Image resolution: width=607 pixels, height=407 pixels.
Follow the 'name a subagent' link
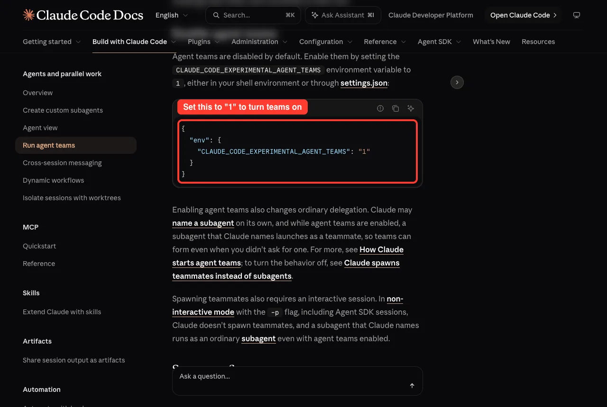click(203, 223)
